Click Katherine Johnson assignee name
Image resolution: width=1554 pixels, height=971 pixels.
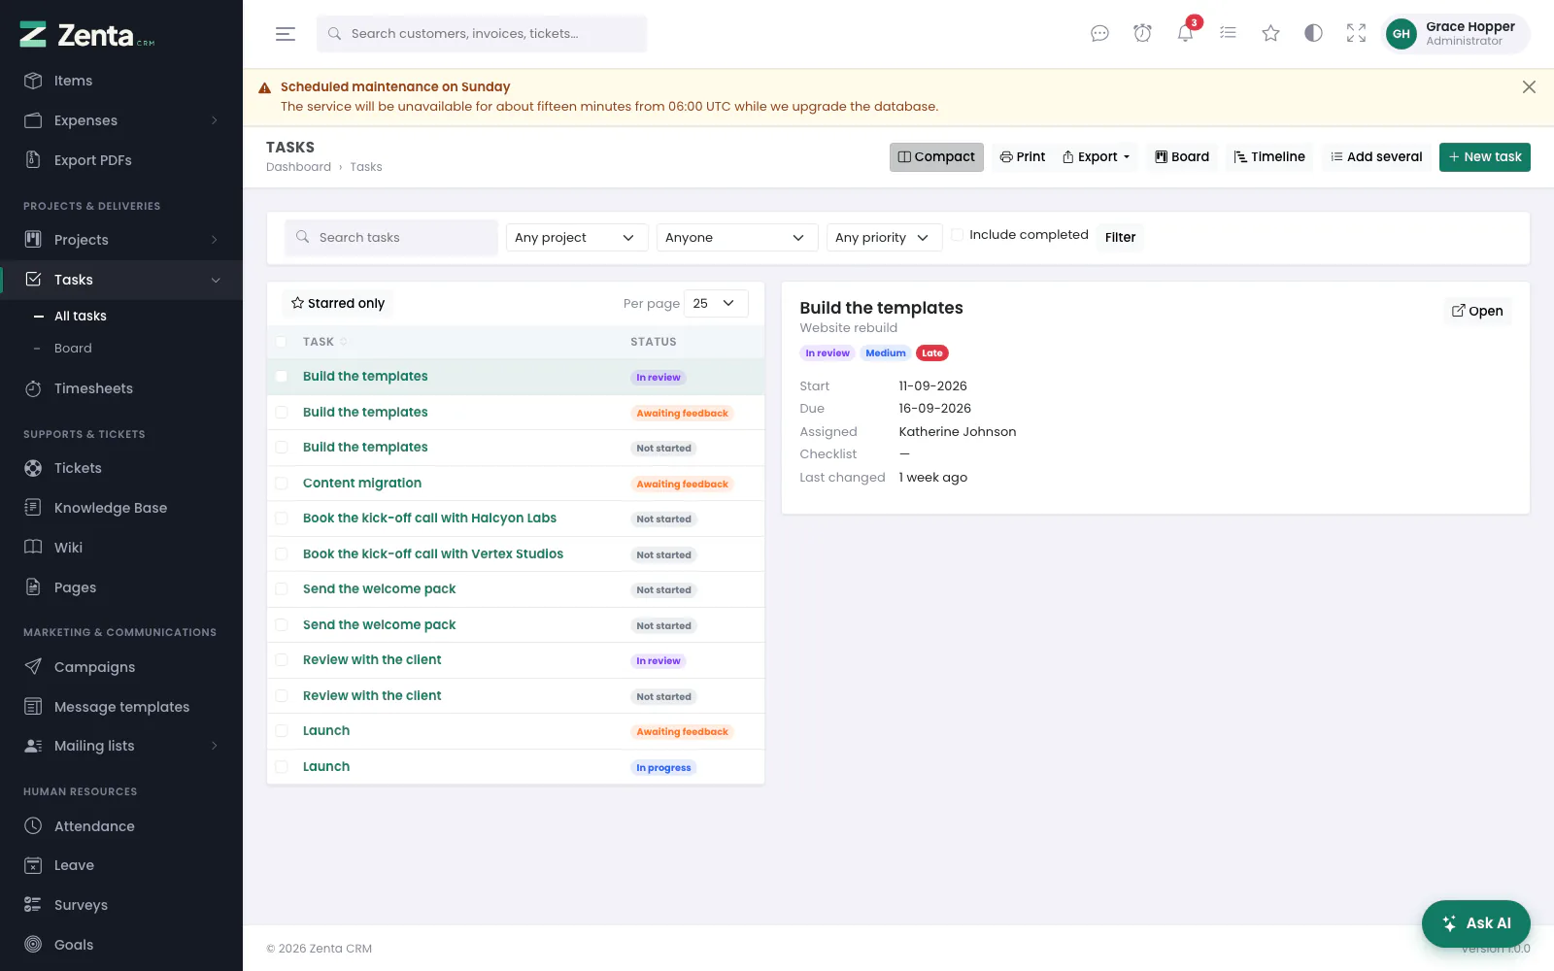click(x=958, y=432)
